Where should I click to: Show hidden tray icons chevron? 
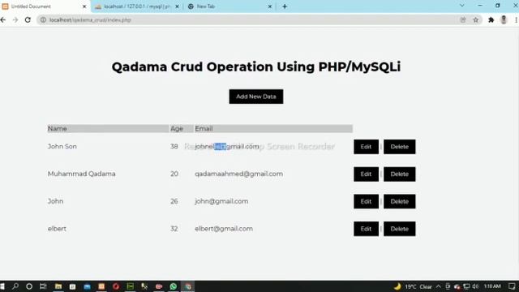(438, 286)
